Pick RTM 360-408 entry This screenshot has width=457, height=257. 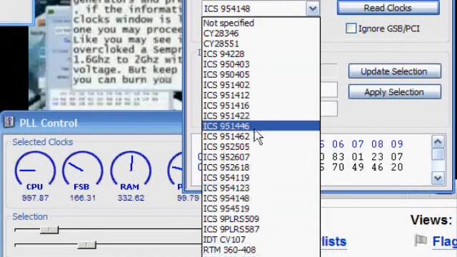click(261, 250)
